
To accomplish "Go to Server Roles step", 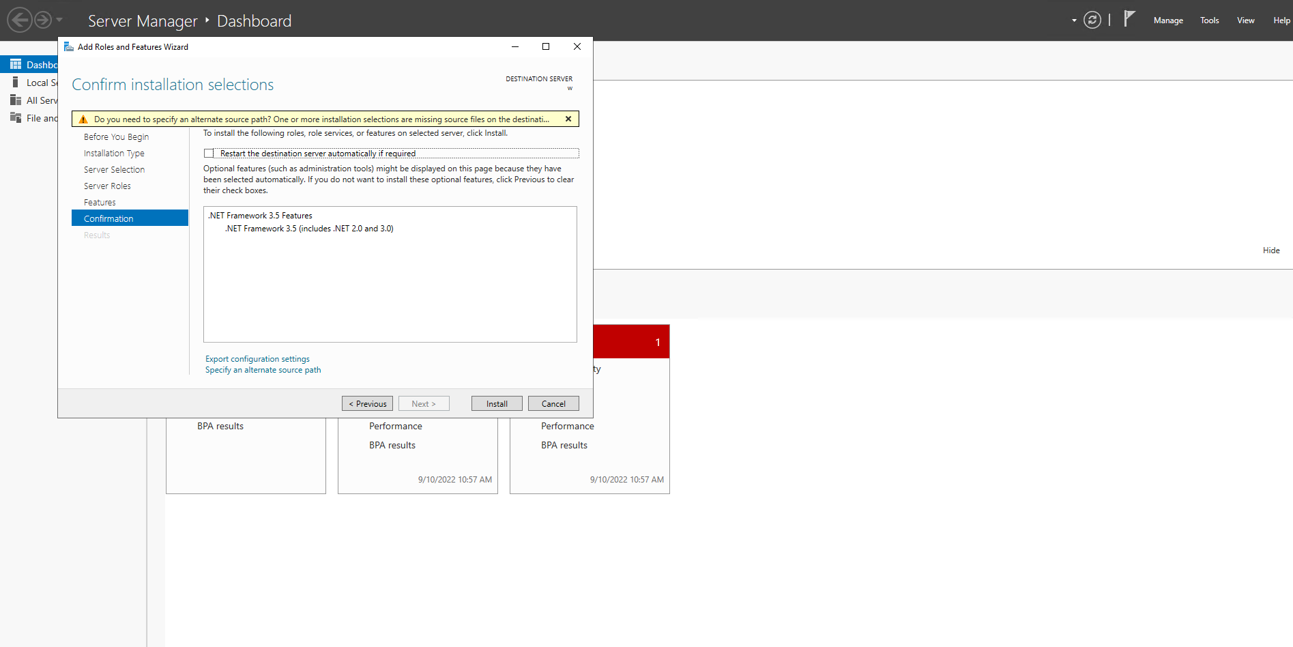I will (x=107, y=186).
